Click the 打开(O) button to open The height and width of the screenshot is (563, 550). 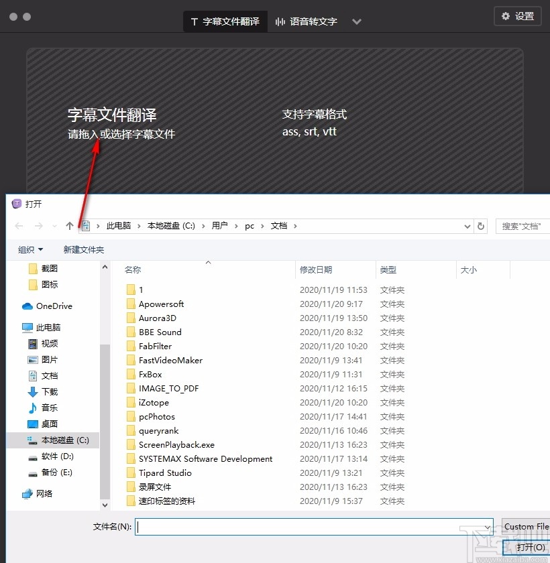tap(529, 548)
